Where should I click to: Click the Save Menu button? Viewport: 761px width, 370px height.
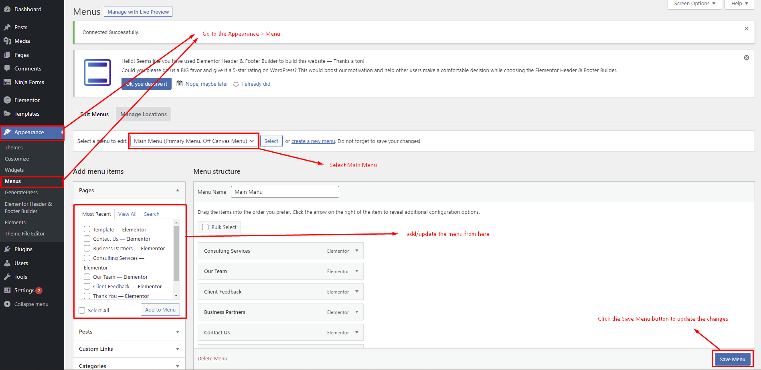(732, 359)
